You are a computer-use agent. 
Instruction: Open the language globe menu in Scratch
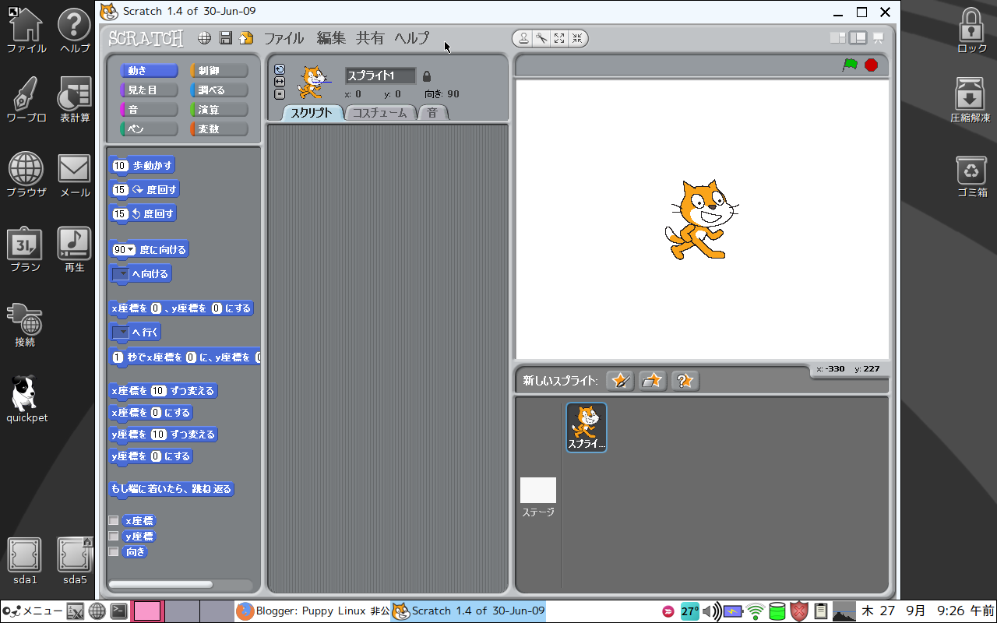(x=204, y=38)
